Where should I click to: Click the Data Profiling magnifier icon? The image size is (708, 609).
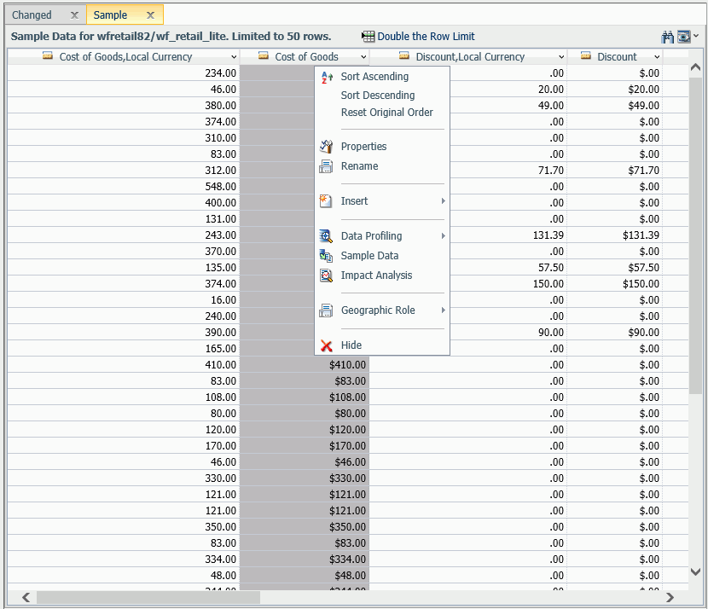pos(326,235)
